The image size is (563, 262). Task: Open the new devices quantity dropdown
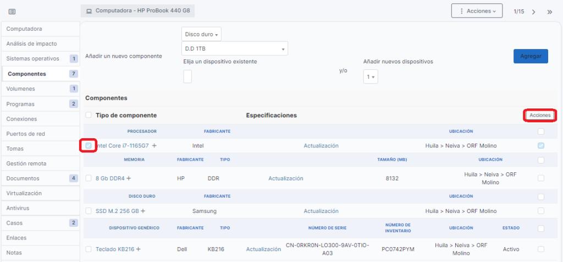(x=371, y=77)
